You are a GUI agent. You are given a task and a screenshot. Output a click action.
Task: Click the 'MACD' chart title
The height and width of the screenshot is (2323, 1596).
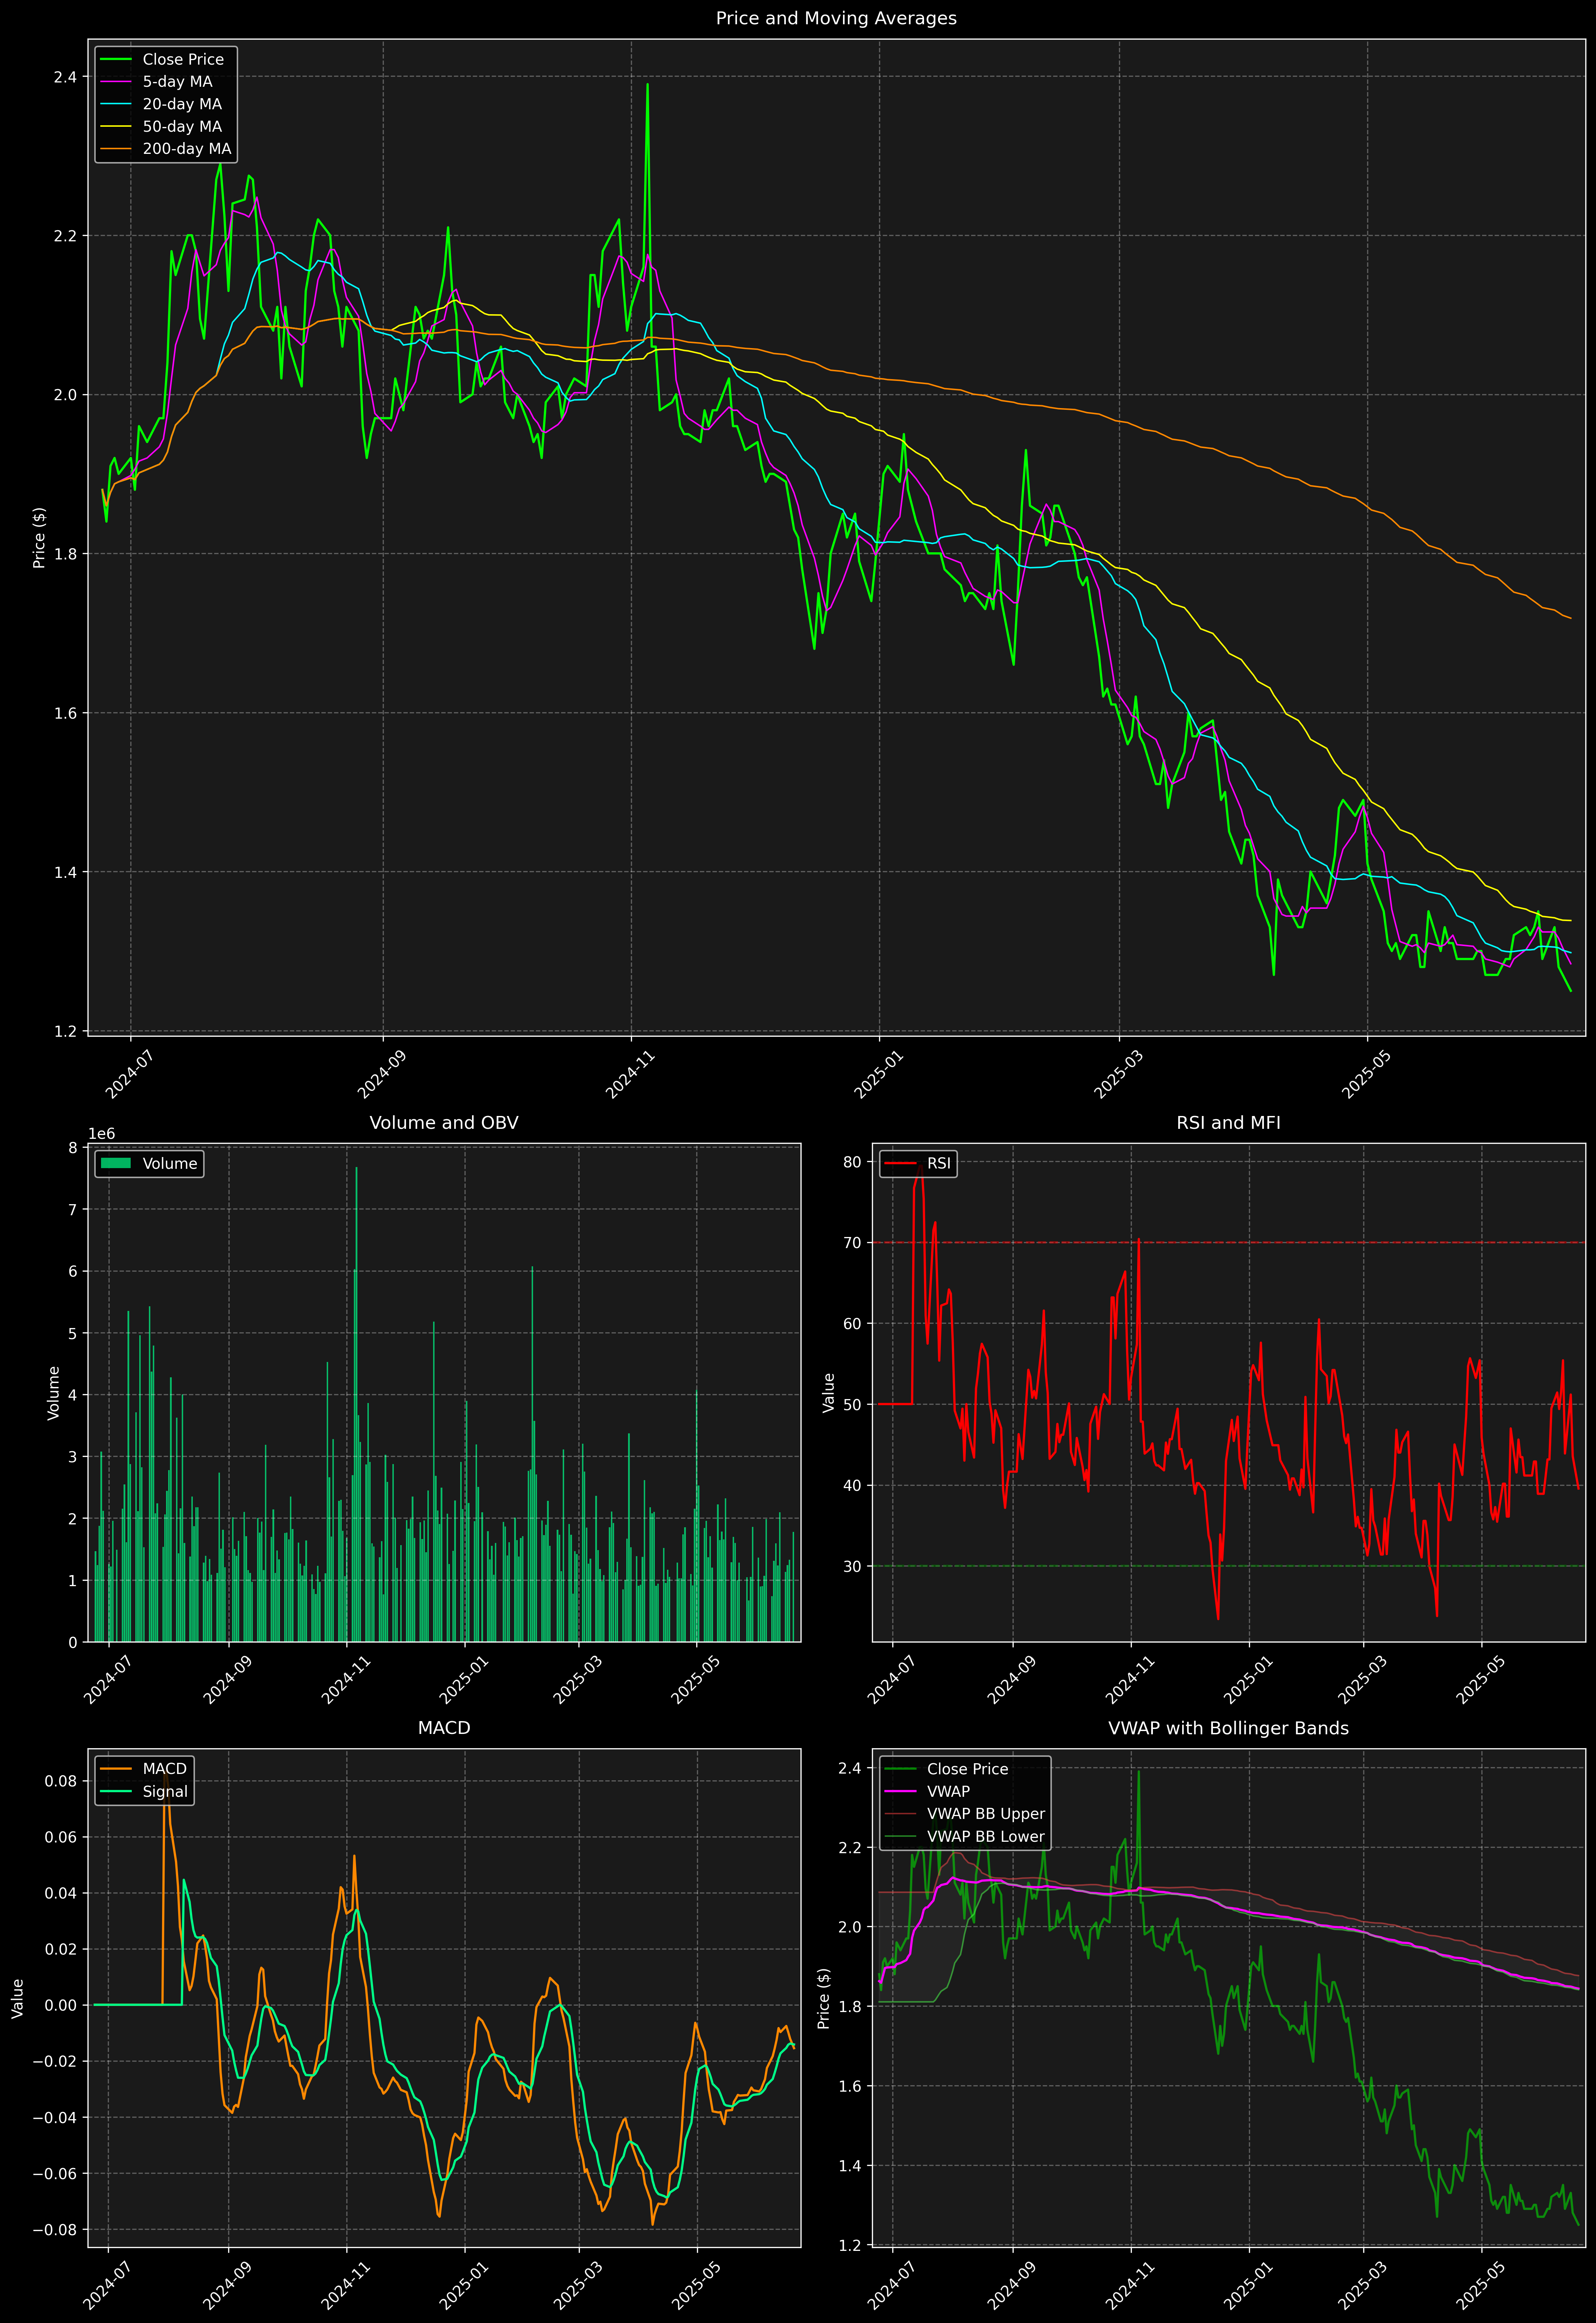click(444, 1728)
